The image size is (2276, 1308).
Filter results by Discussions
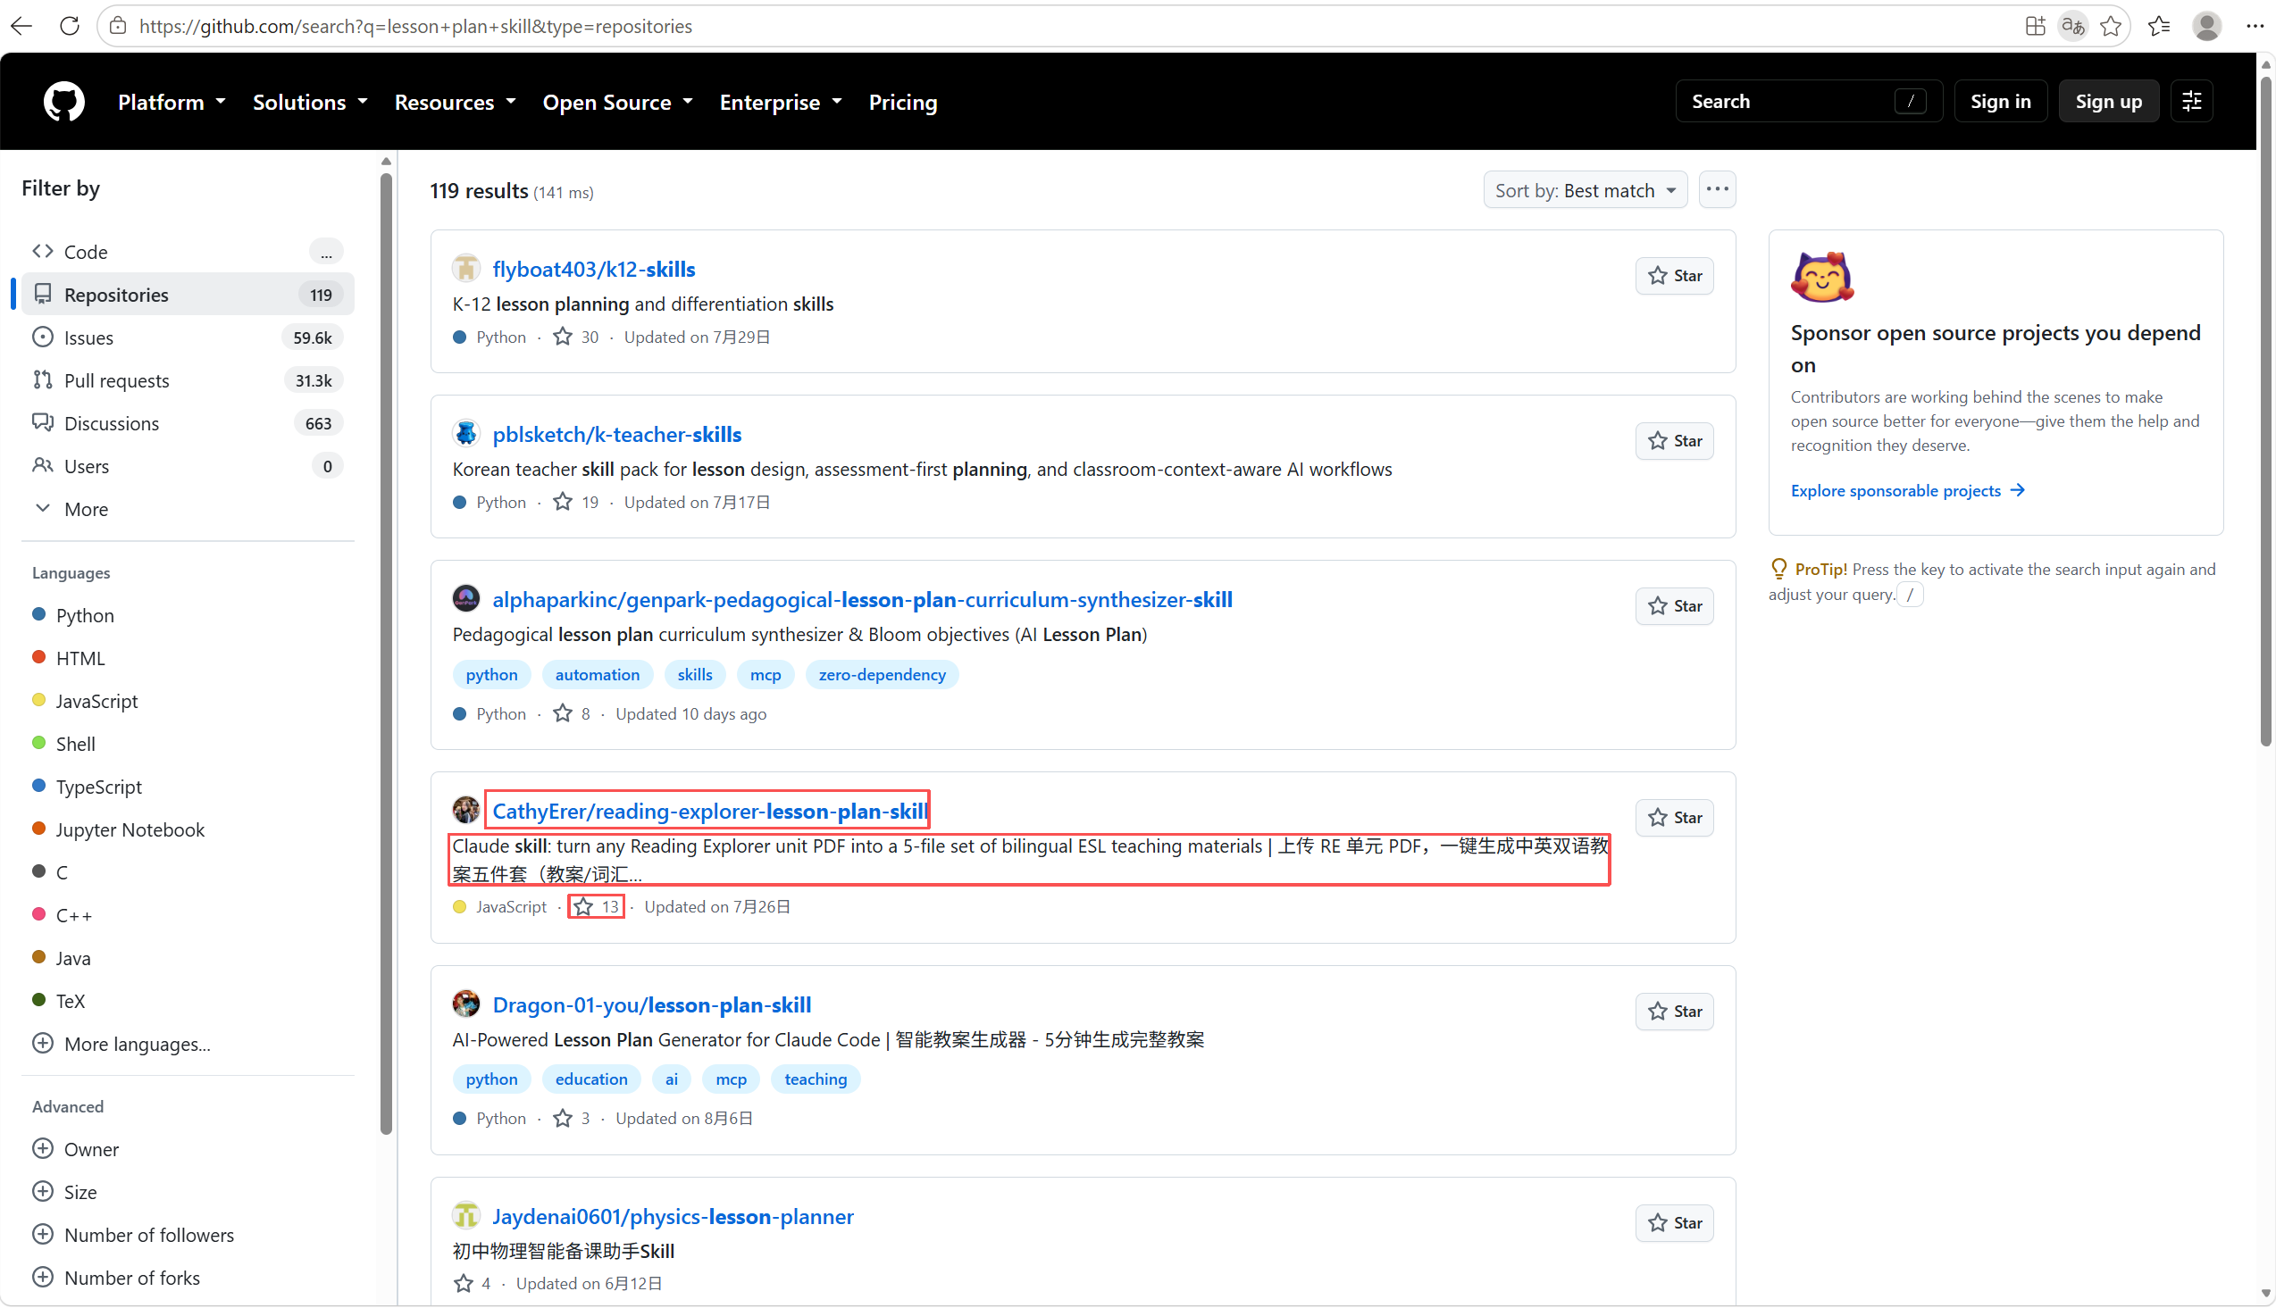pyautogui.click(x=187, y=423)
